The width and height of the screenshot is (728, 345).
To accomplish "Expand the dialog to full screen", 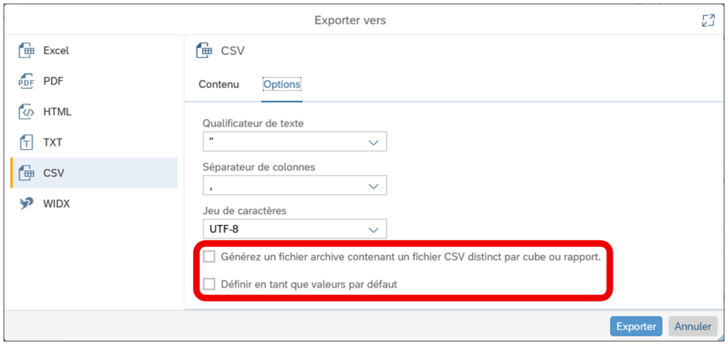I will [708, 20].
